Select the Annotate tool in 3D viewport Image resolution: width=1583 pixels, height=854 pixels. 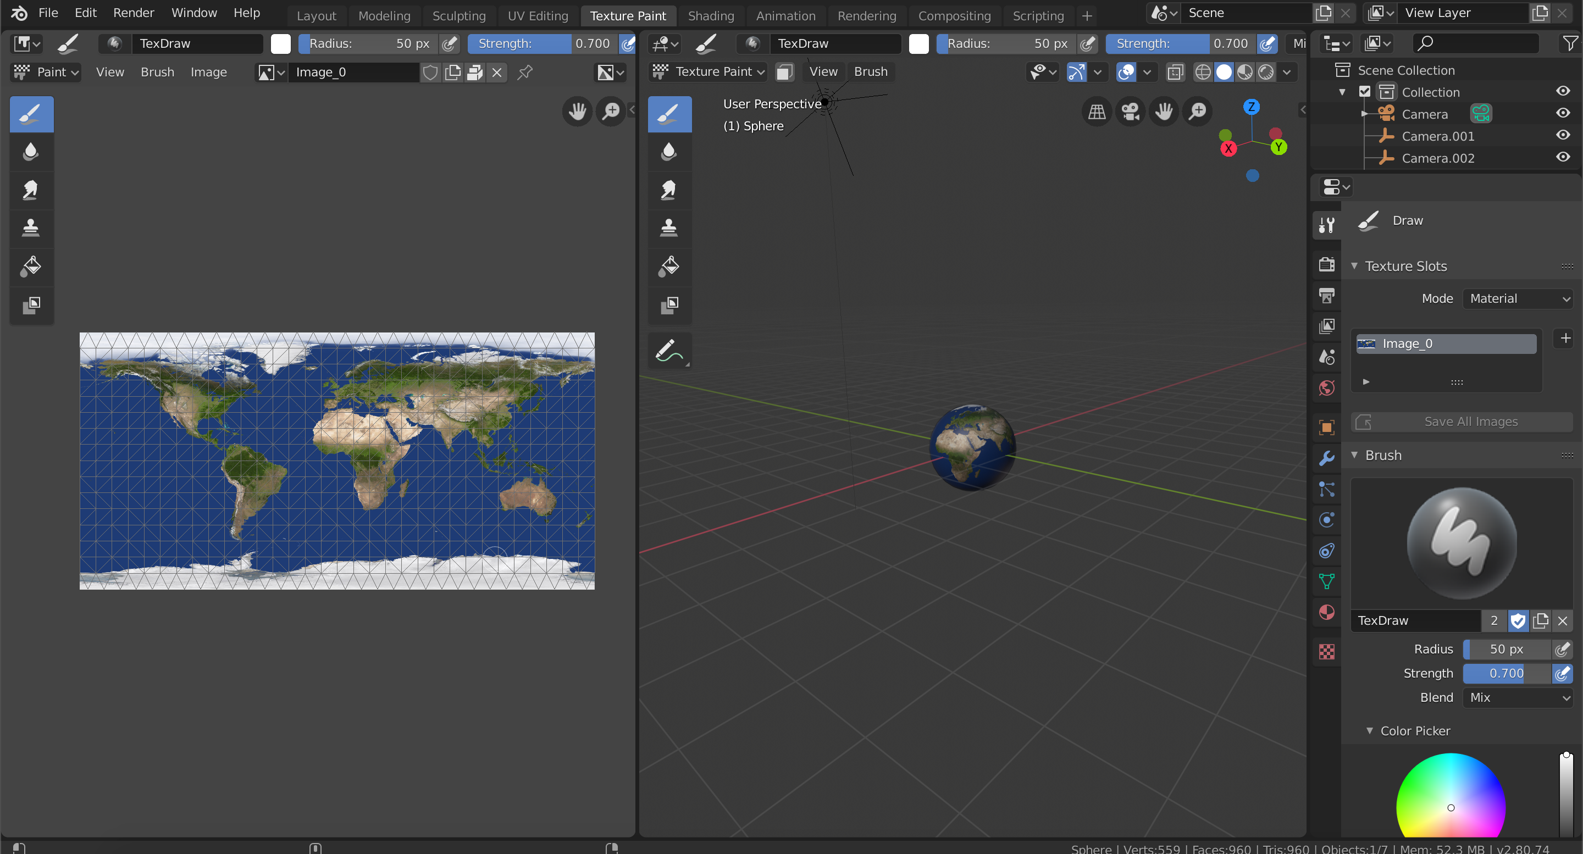pos(669,351)
